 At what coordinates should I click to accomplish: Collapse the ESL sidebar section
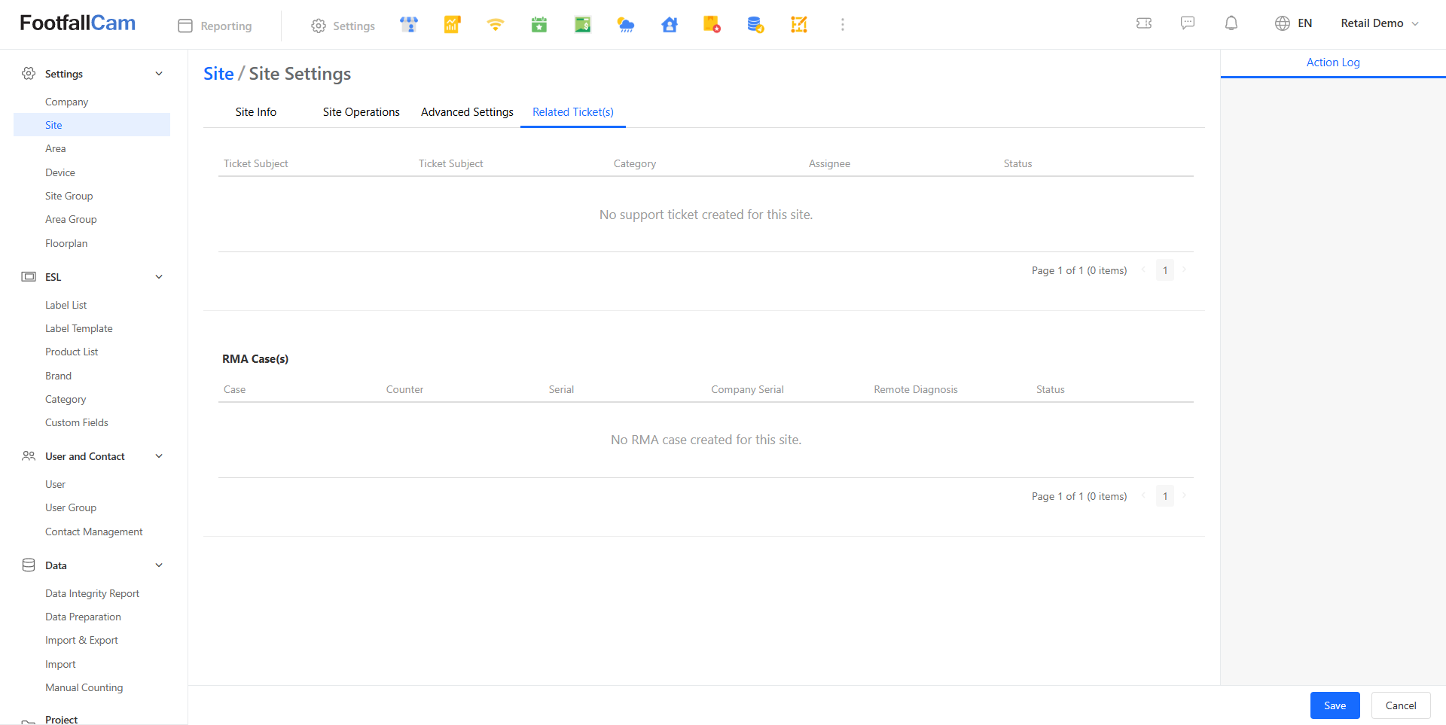159,277
